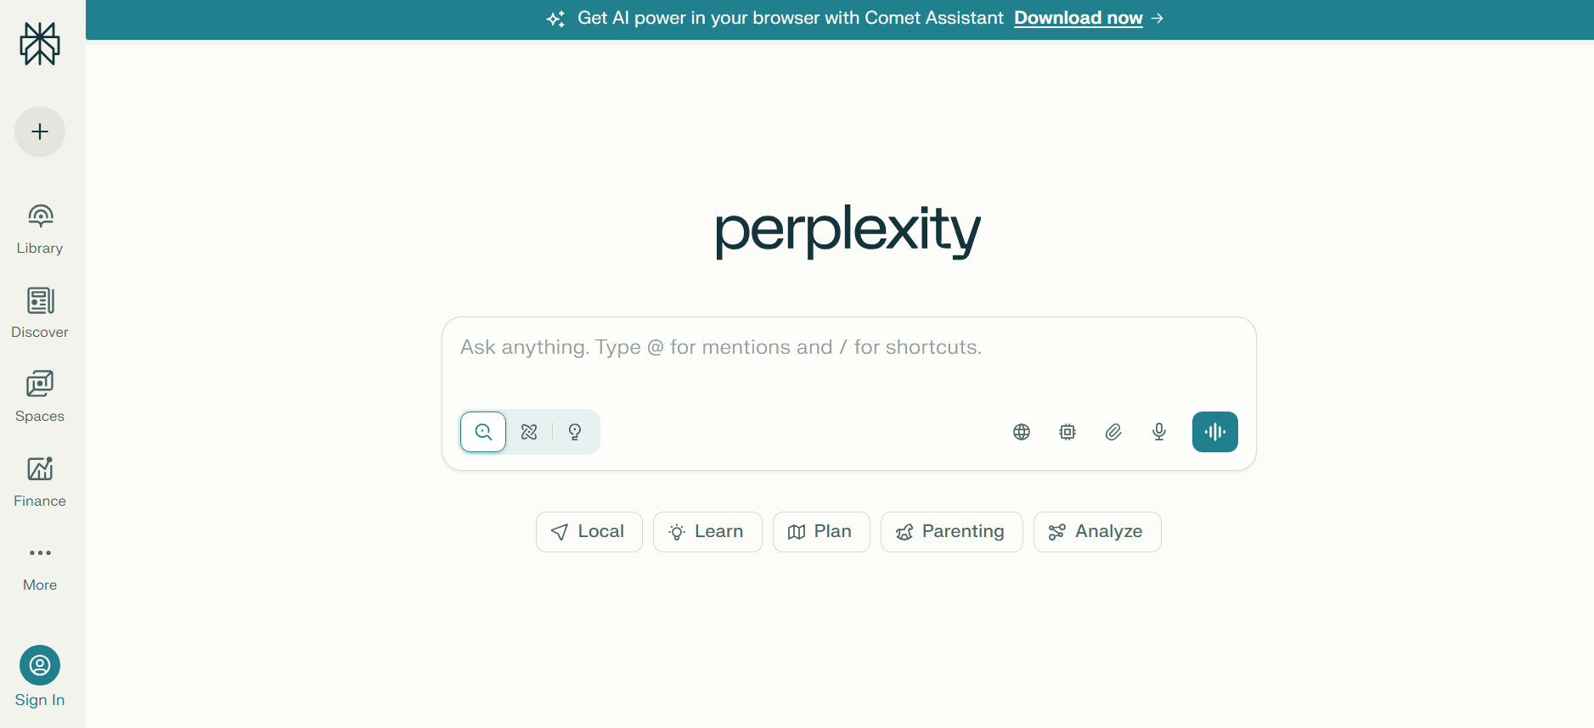Click inside the Ask anything input field
This screenshot has height=728, width=1594.
point(848,347)
